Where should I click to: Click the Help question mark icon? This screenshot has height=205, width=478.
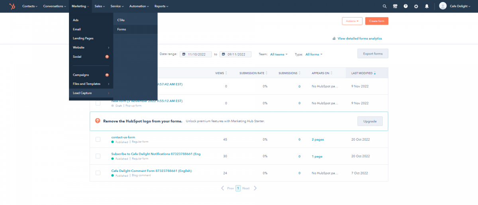[406, 6]
